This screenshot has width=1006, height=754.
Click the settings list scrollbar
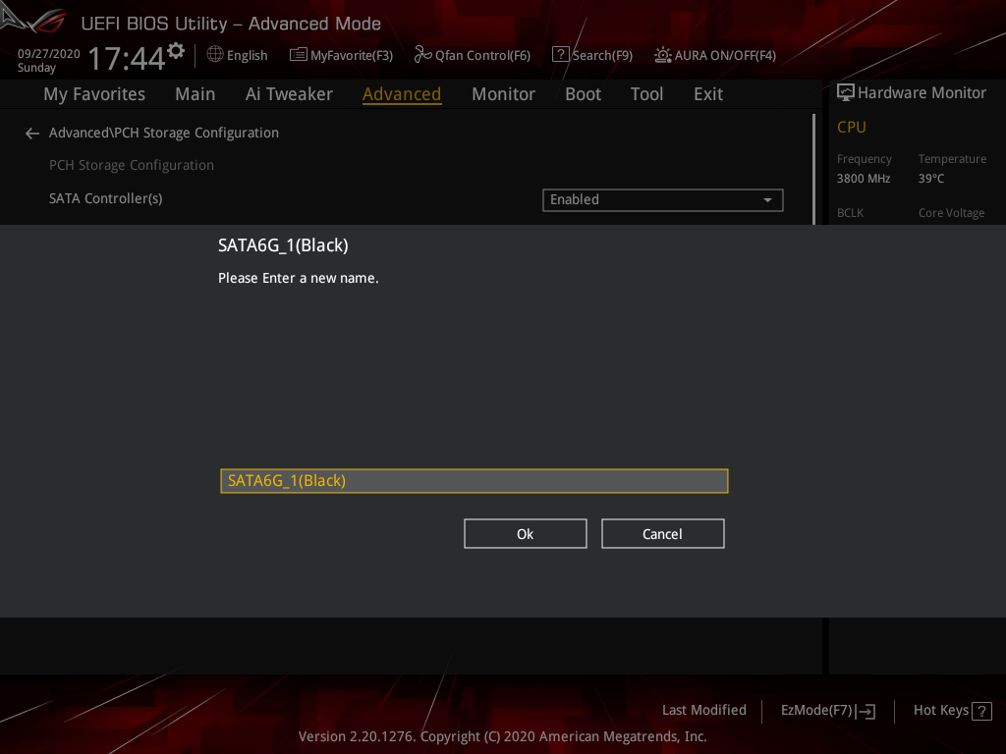coord(813,169)
